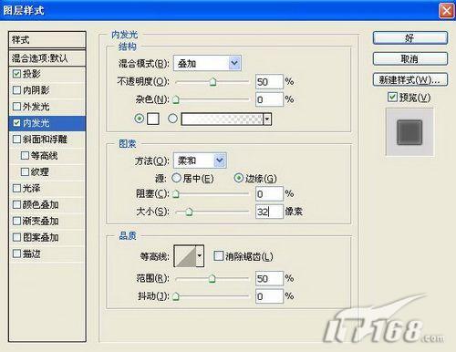Uncheck the 内发光 inner glow checkbox
The image size is (456, 352).
click(17, 123)
